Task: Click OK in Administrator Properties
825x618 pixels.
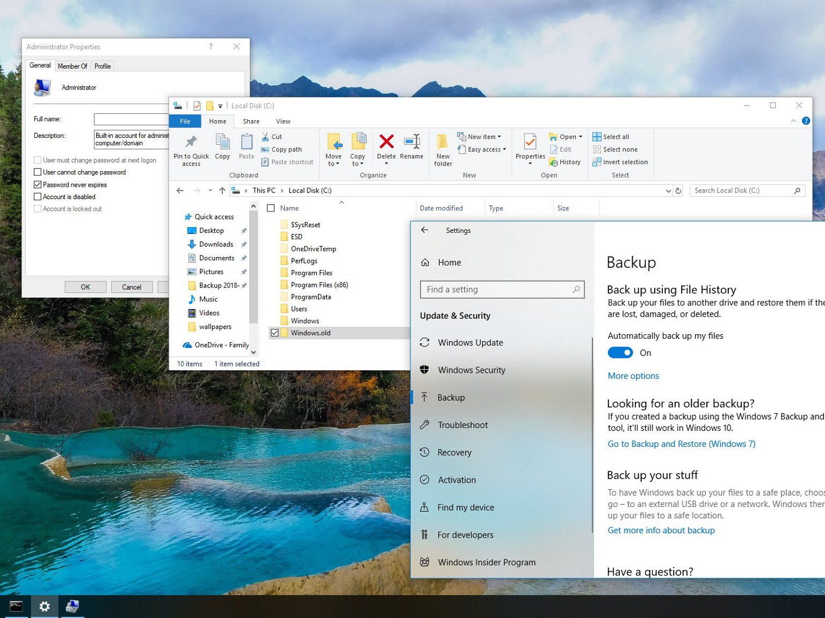Action: (x=85, y=287)
